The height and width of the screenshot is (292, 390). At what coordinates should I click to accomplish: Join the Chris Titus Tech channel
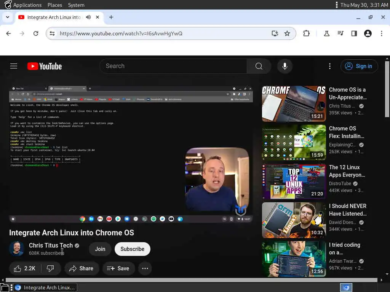[x=100, y=249]
